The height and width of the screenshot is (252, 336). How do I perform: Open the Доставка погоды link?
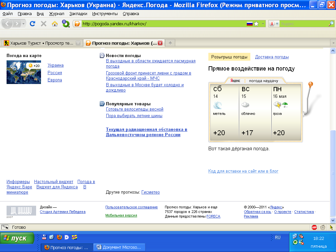click(x=272, y=57)
